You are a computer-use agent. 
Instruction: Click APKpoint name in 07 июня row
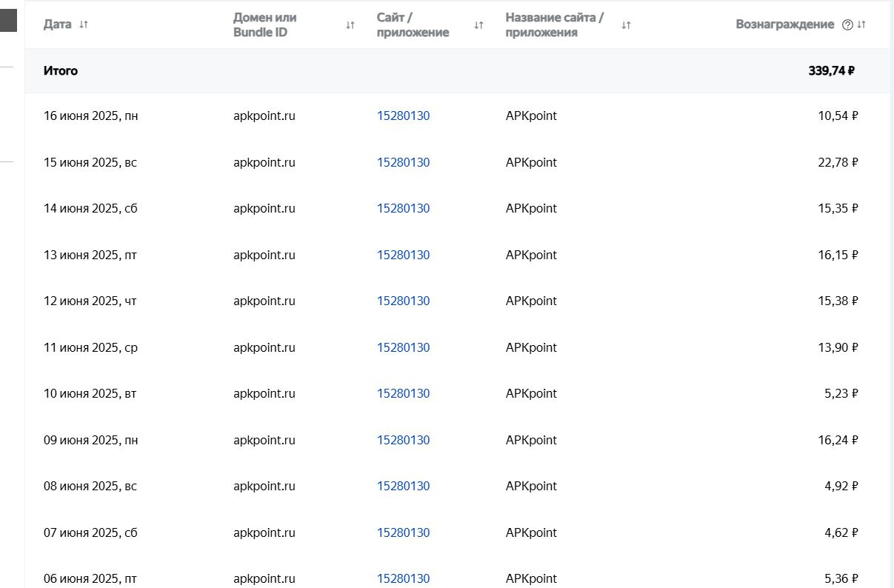coord(531,532)
